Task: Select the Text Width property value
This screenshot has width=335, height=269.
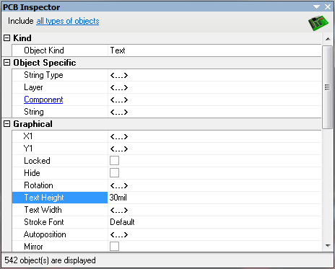Action: pos(214,210)
